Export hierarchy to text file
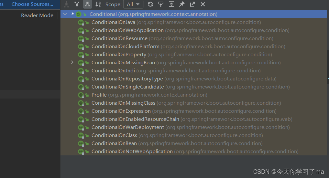This screenshot has width=329, height=178. [192, 4]
